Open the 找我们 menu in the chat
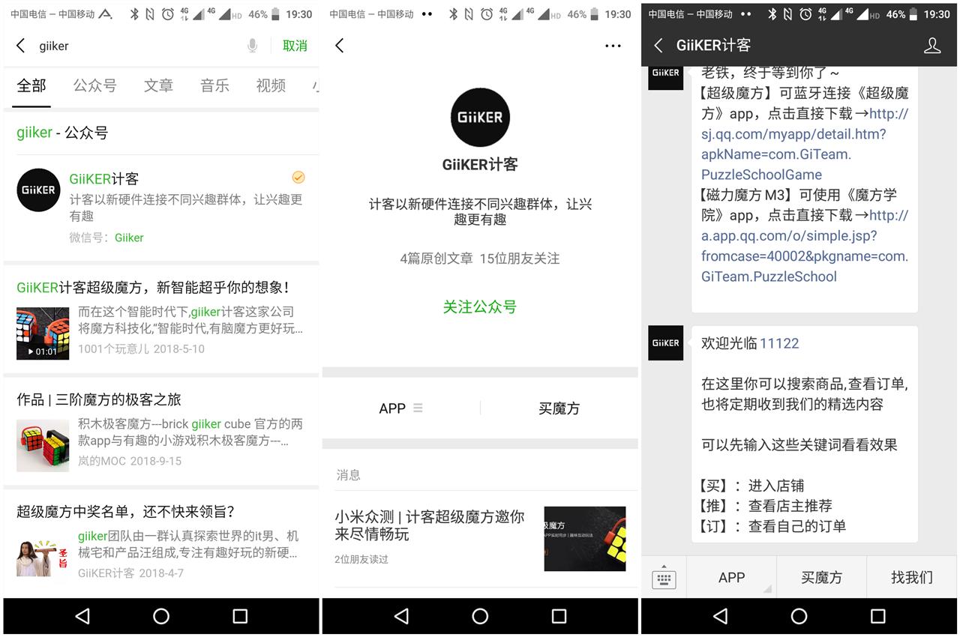Image resolution: width=960 pixels, height=637 pixels. (x=912, y=577)
